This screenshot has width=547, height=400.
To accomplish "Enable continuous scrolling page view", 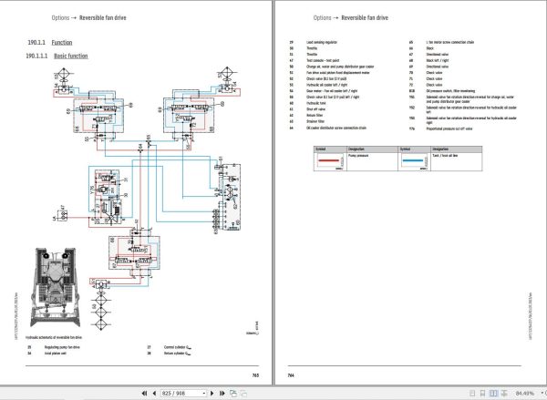I will tap(482, 394).
